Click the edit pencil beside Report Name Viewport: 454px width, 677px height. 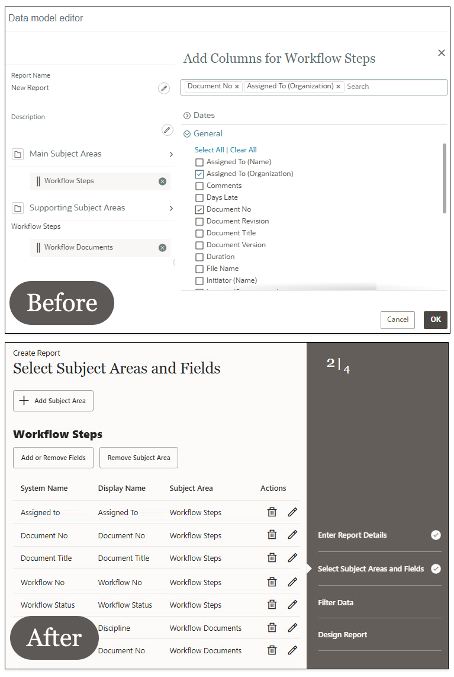click(164, 88)
